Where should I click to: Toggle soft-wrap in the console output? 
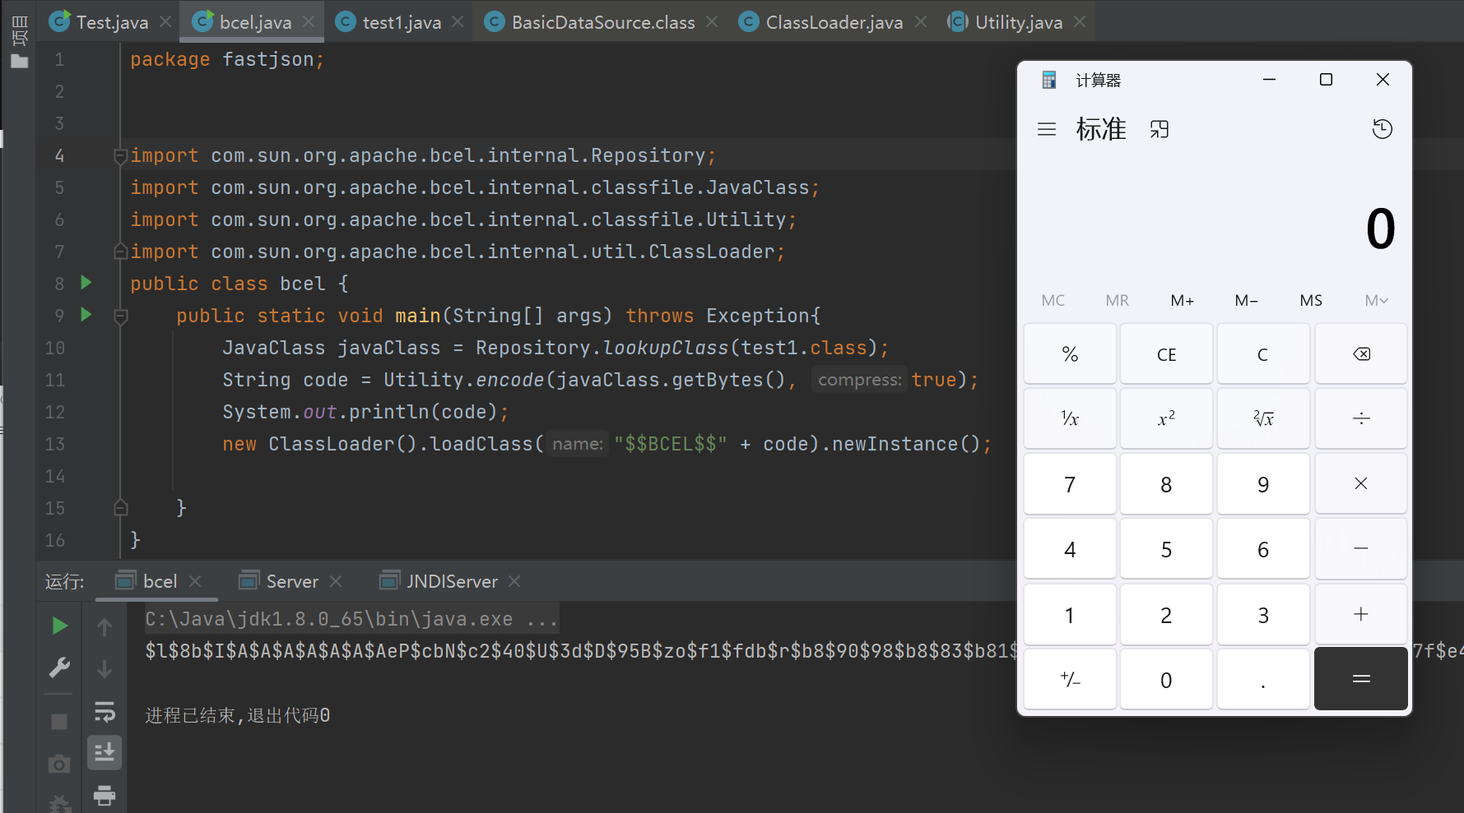point(105,711)
